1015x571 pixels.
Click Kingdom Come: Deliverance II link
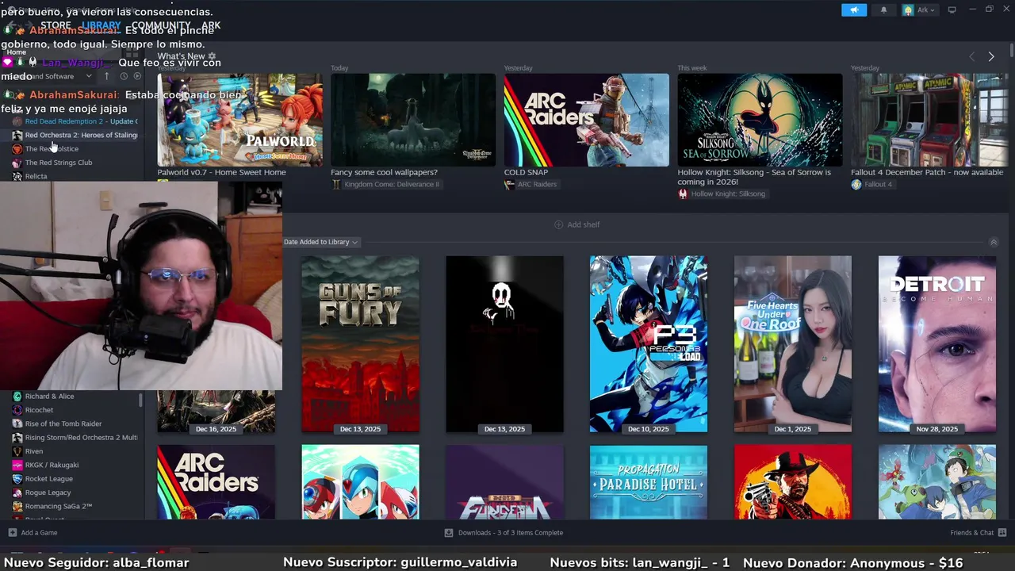385,185
